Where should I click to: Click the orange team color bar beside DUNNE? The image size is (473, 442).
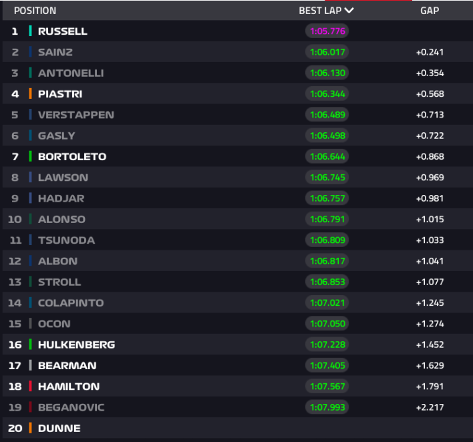point(31,428)
